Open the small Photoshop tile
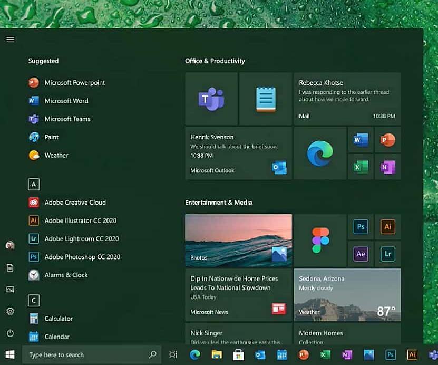Image resolution: width=438 pixels, height=365 pixels. pos(361,227)
